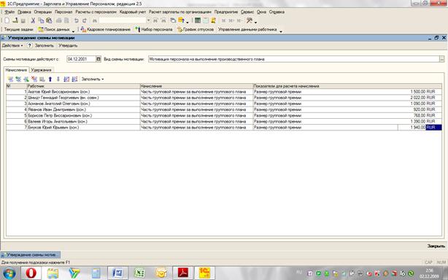Image resolution: width=448 pixels, height=280 pixels.
Task: Click the Вид схемы мотивации text field
Action: 294,59
